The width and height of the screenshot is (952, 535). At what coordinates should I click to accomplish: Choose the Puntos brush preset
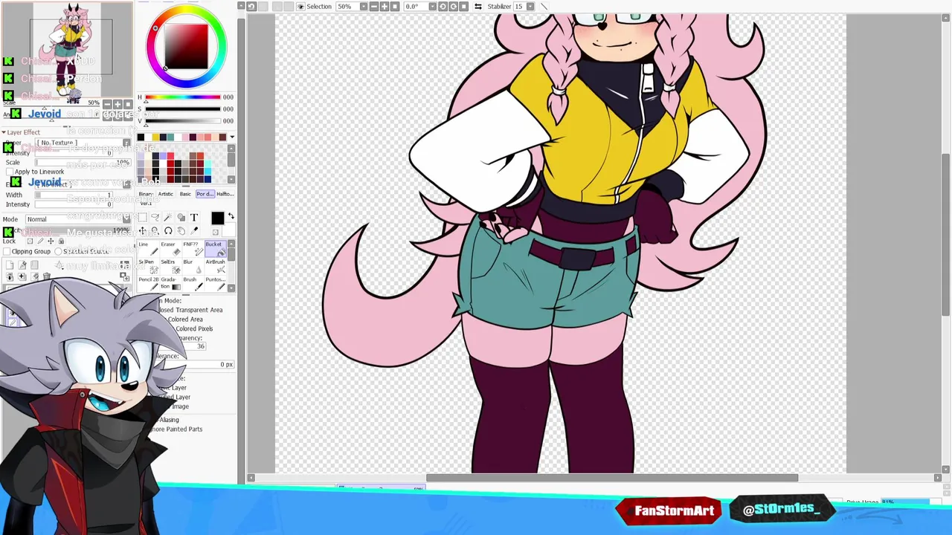216,283
